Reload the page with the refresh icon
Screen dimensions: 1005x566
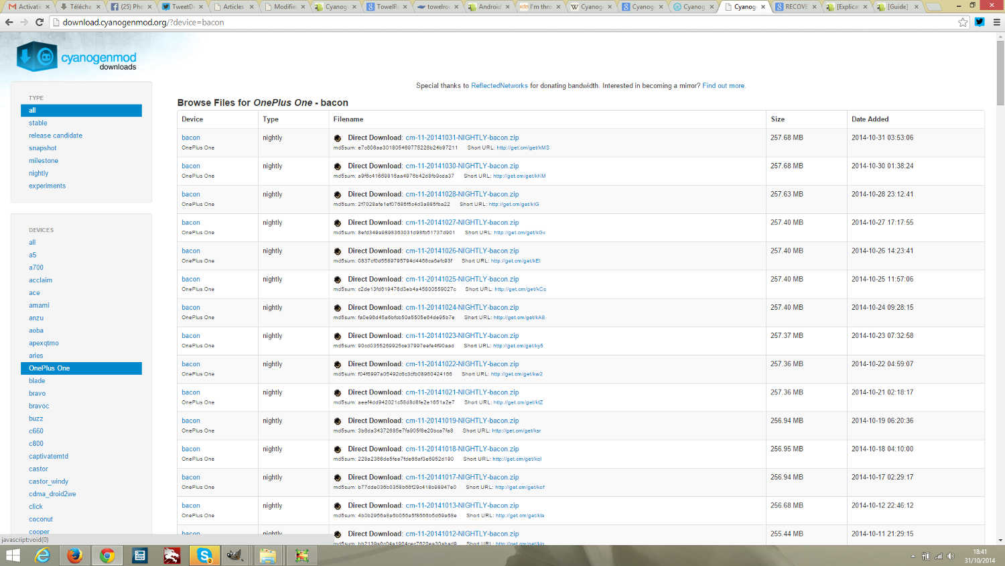[40, 22]
